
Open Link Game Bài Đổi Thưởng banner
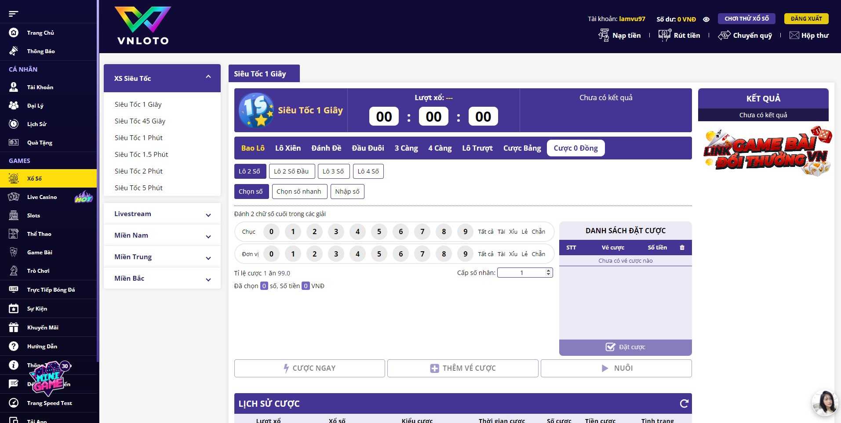click(x=767, y=152)
